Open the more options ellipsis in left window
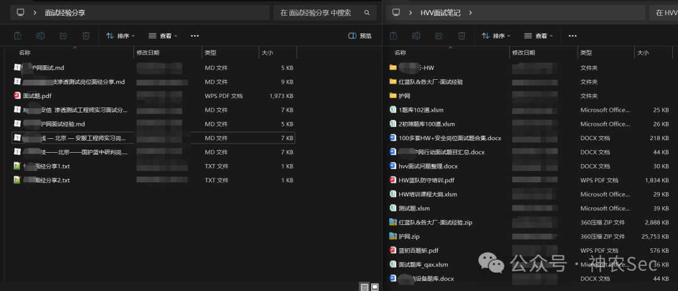 click(x=195, y=36)
